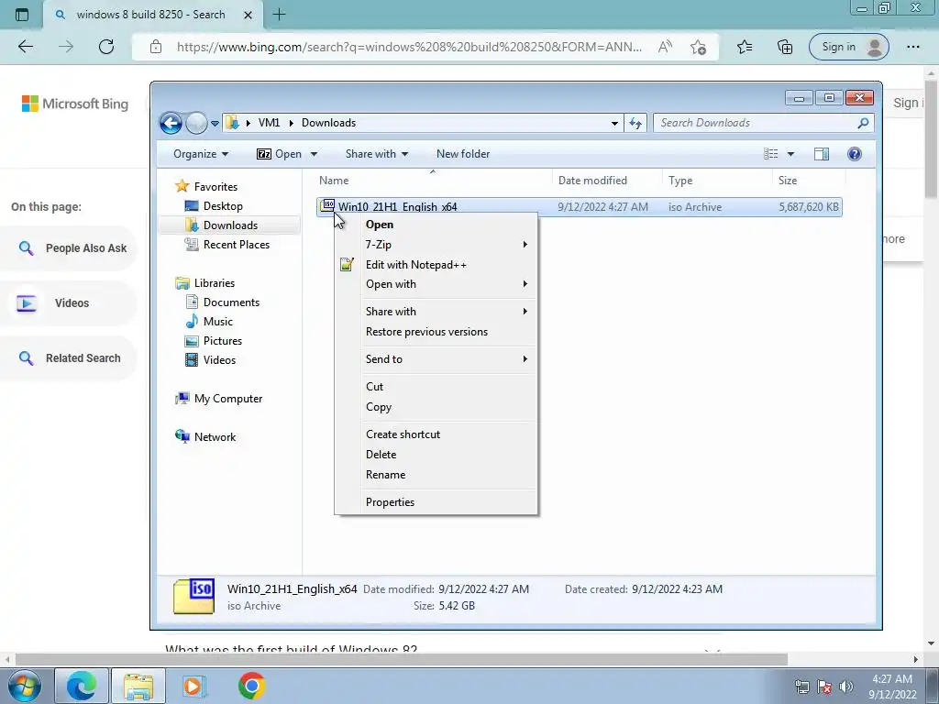
Task: Choose Create shortcut
Action: pyautogui.click(x=436, y=434)
